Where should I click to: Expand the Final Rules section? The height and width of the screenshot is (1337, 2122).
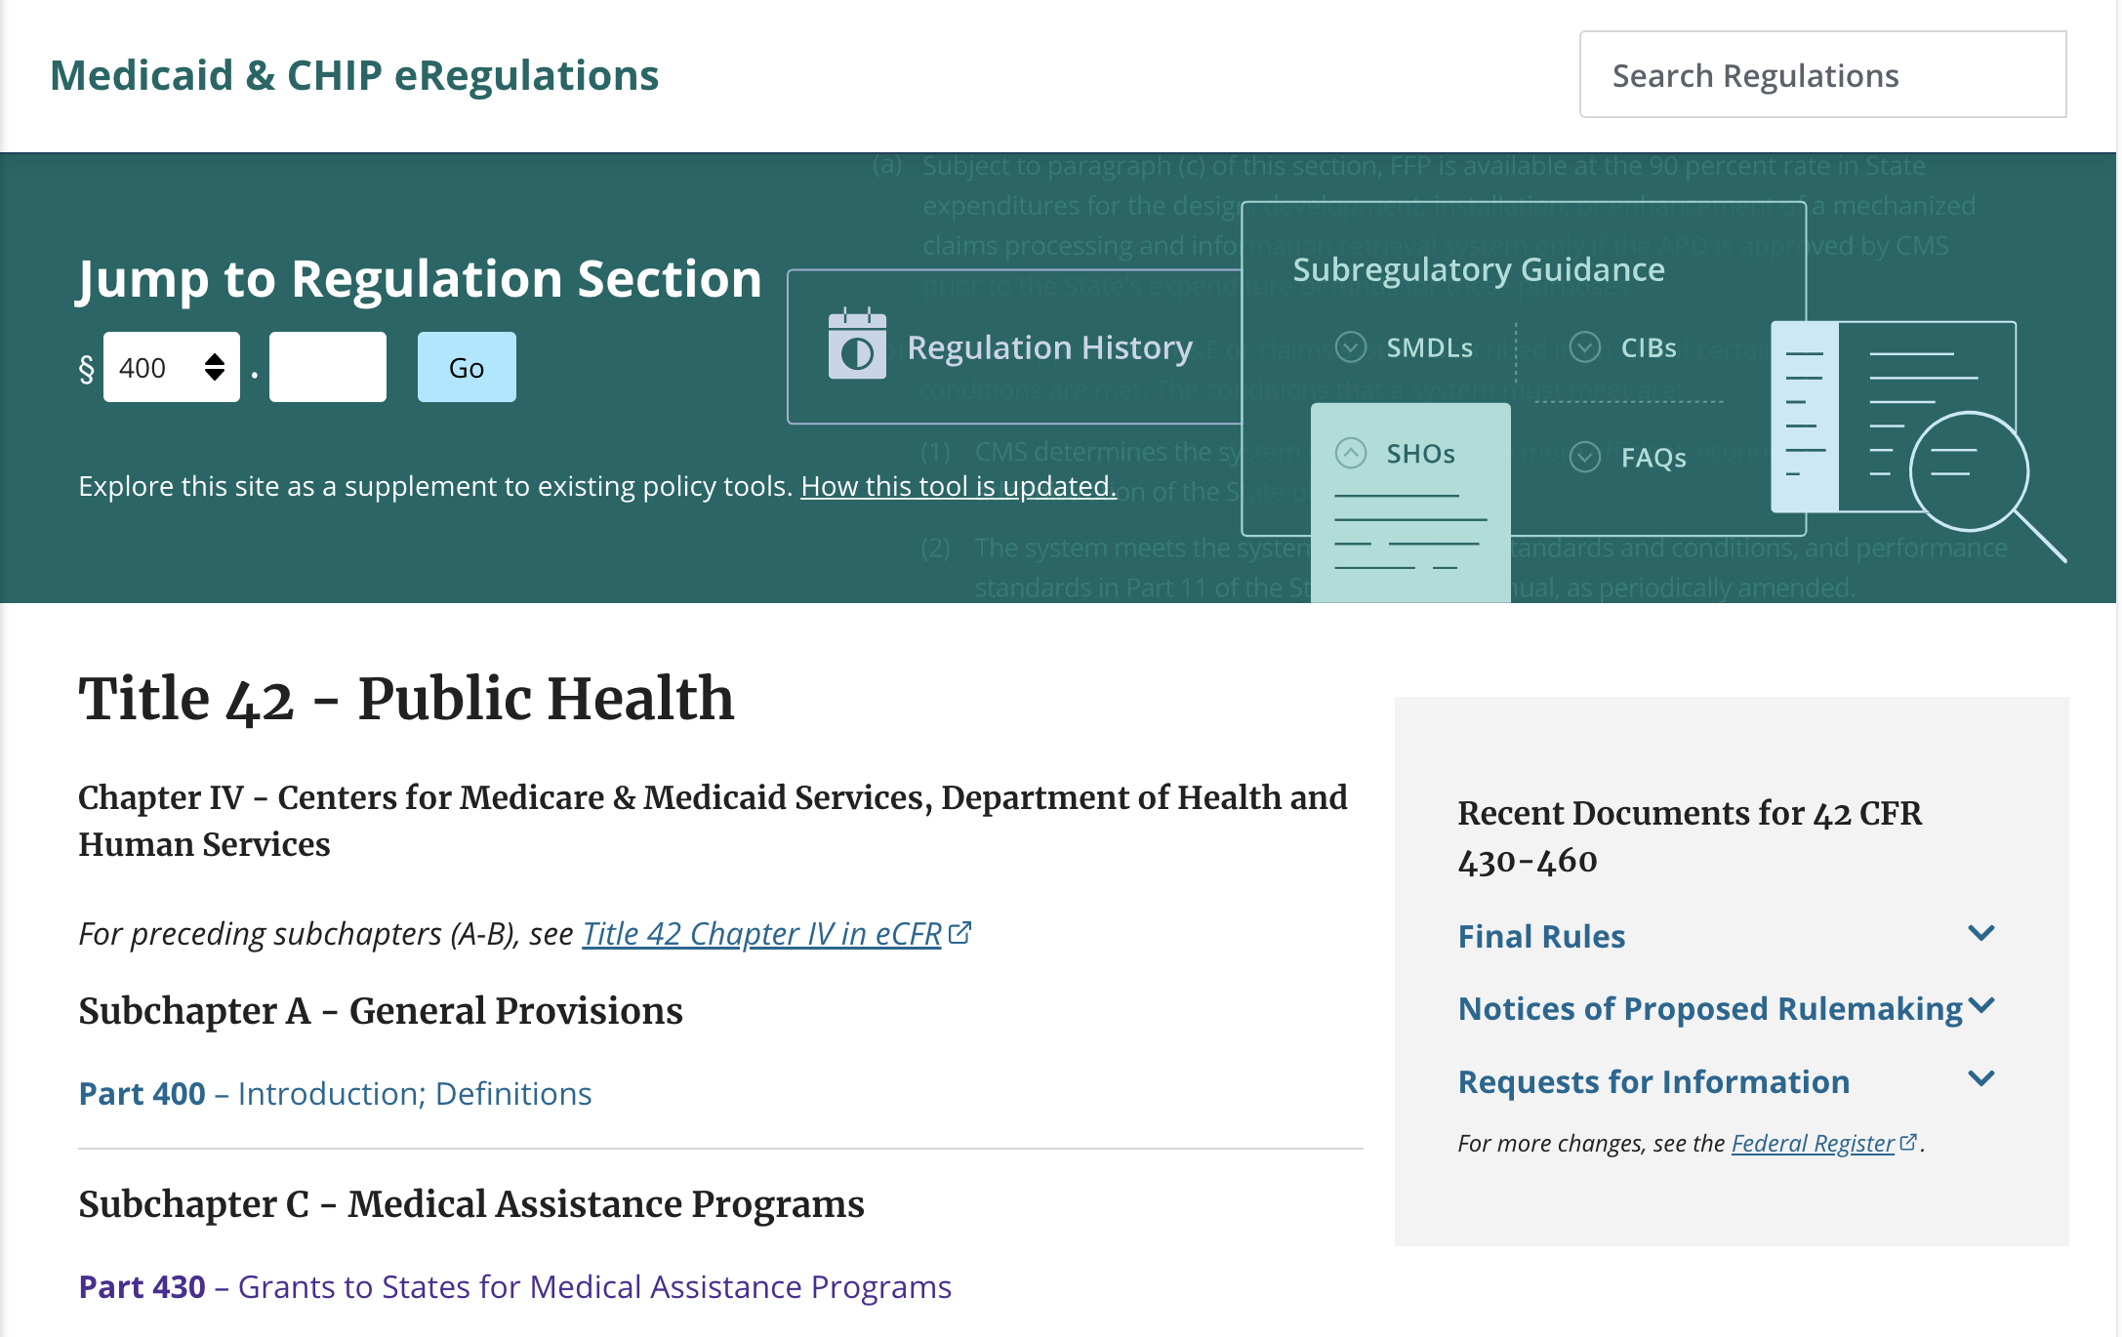coord(1727,936)
